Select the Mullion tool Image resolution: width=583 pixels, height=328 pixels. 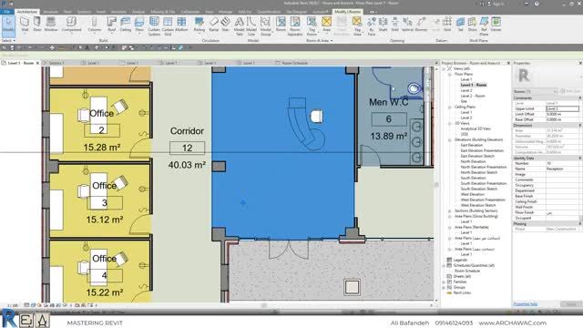181,25
